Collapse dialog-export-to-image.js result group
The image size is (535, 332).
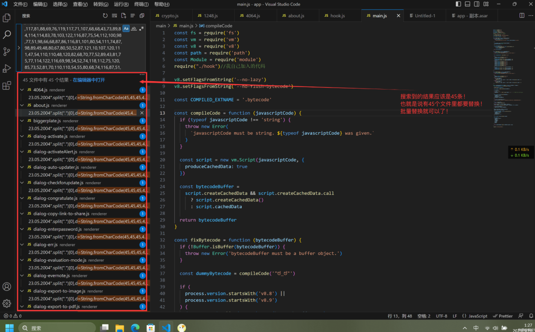tap(22, 291)
